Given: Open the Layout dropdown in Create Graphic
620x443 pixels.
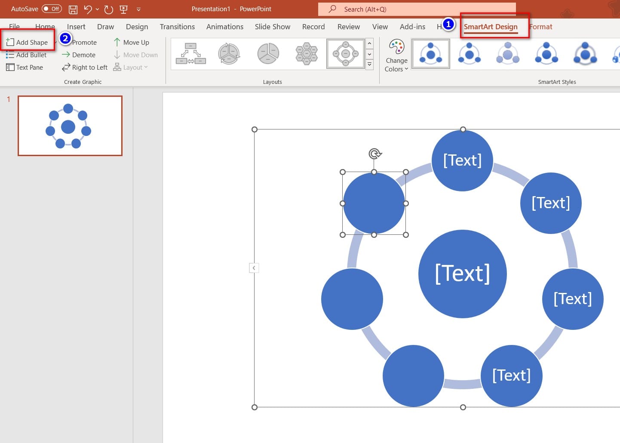Looking at the screenshot, I should 130,67.
